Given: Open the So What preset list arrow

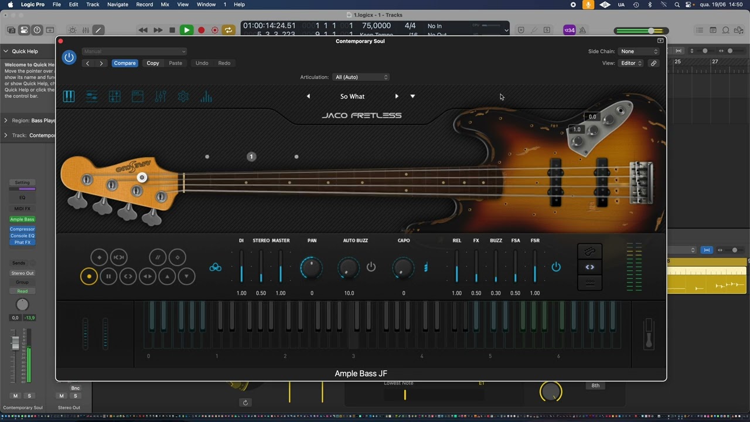Looking at the screenshot, I should click(x=412, y=96).
